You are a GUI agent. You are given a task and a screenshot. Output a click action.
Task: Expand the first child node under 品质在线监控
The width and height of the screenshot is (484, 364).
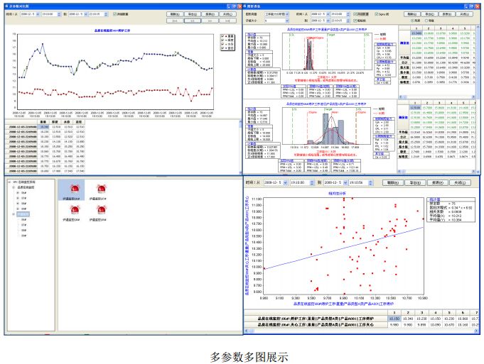[x=17, y=192]
